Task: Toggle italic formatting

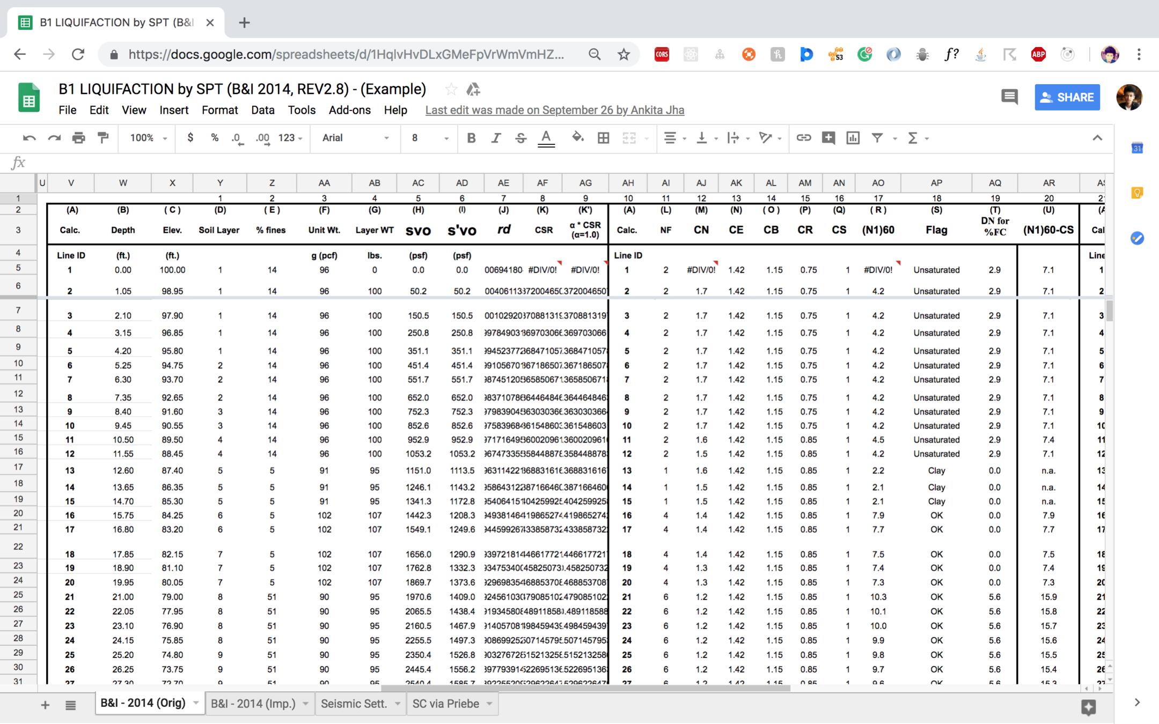Action: 496,138
